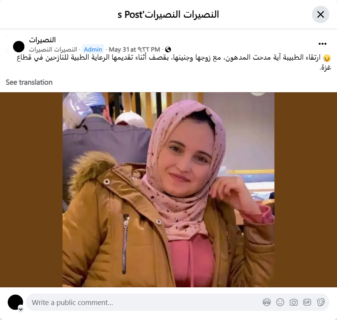Click the dialog title header text

tap(168, 15)
